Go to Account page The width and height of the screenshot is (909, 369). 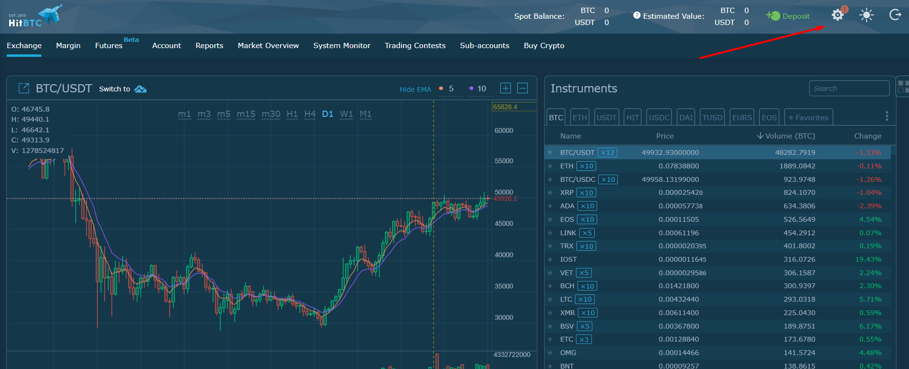166,45
